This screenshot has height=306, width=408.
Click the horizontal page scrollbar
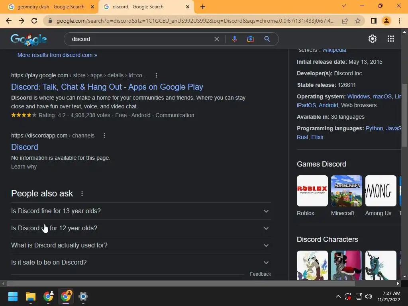(x=181, y=283)
